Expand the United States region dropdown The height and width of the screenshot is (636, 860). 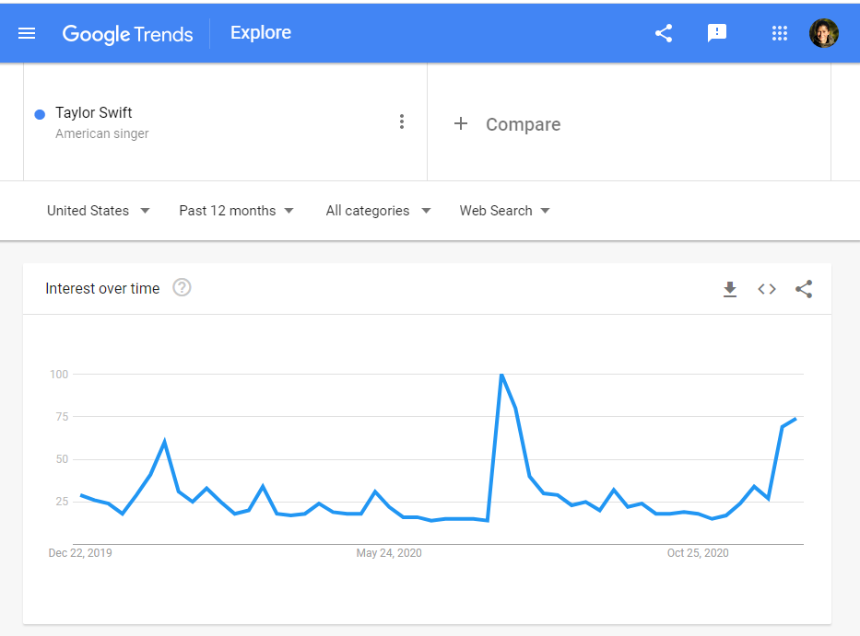point(99,211)
